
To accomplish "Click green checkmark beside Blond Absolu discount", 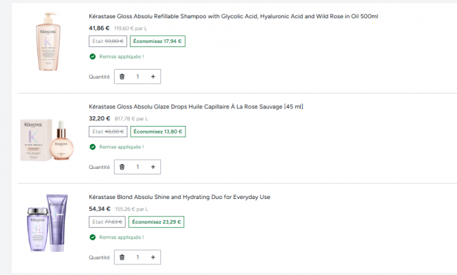I will 92,238.
